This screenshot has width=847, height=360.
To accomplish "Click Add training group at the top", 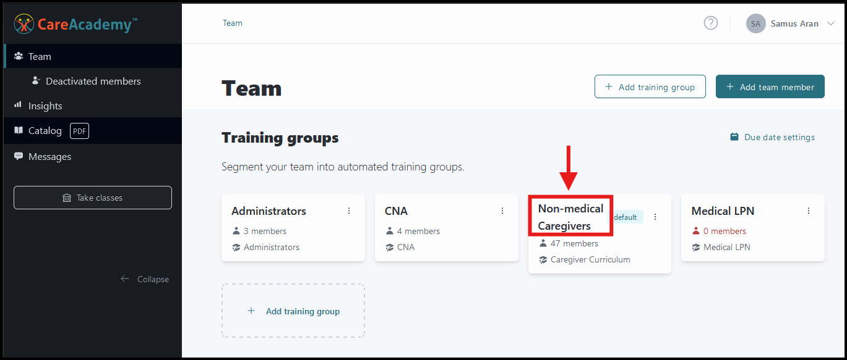I will (x=650, y=86).
